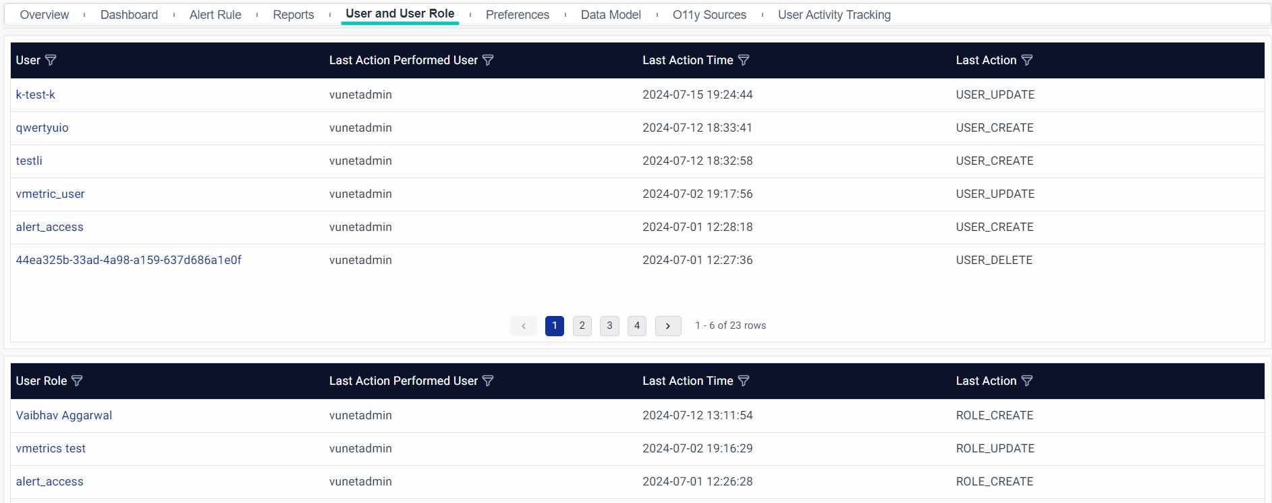The width and height of the screenshot is (1272, 503).
Task: Jump to page 4 of users
Action: pos(637,326)
